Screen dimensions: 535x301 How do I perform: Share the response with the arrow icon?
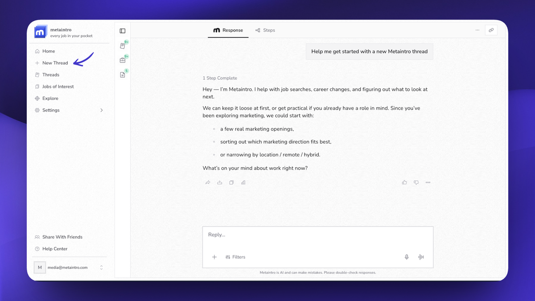click(208, 182)
